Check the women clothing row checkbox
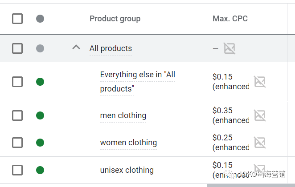Screen dimensions: 295x187 click(17, 143)
